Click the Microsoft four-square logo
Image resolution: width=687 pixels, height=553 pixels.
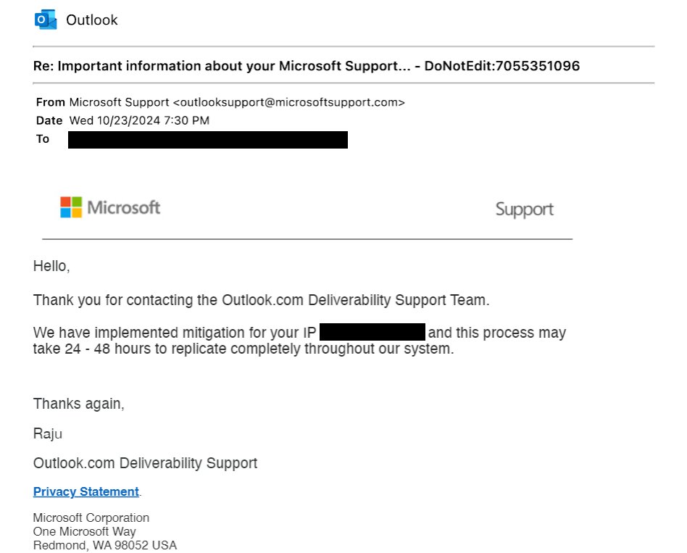(71, 207)
